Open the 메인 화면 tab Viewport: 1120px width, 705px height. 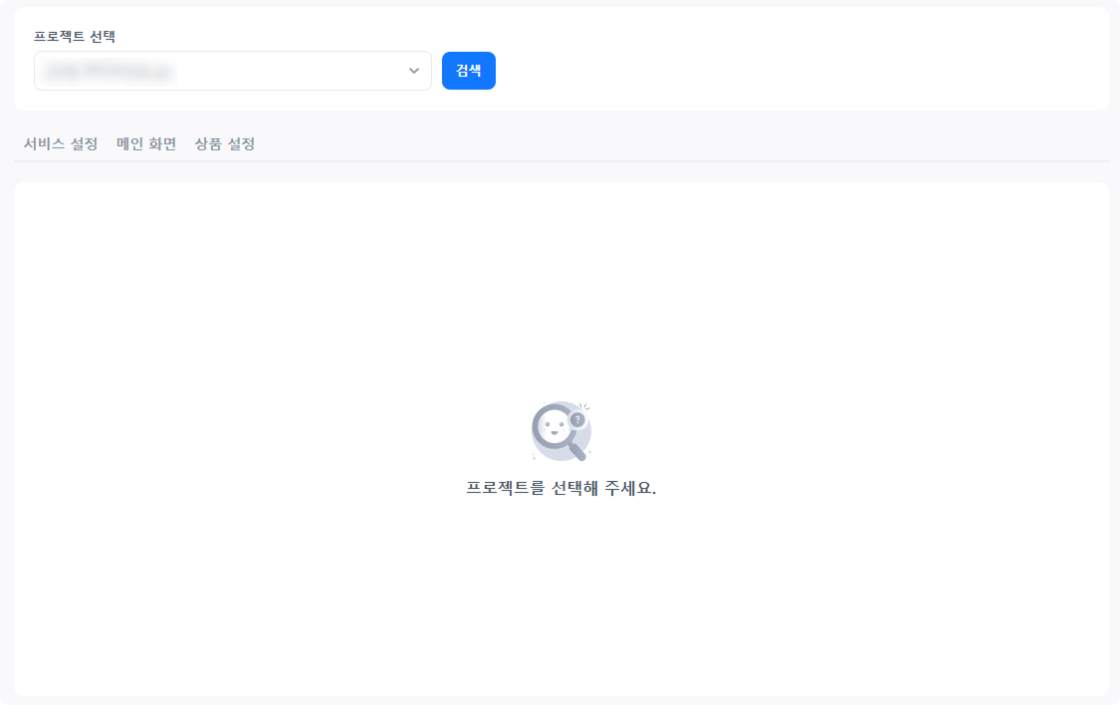point(146,143)
